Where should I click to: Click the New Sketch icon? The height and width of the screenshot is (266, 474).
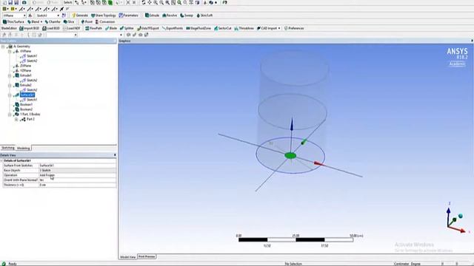(64, 16)
